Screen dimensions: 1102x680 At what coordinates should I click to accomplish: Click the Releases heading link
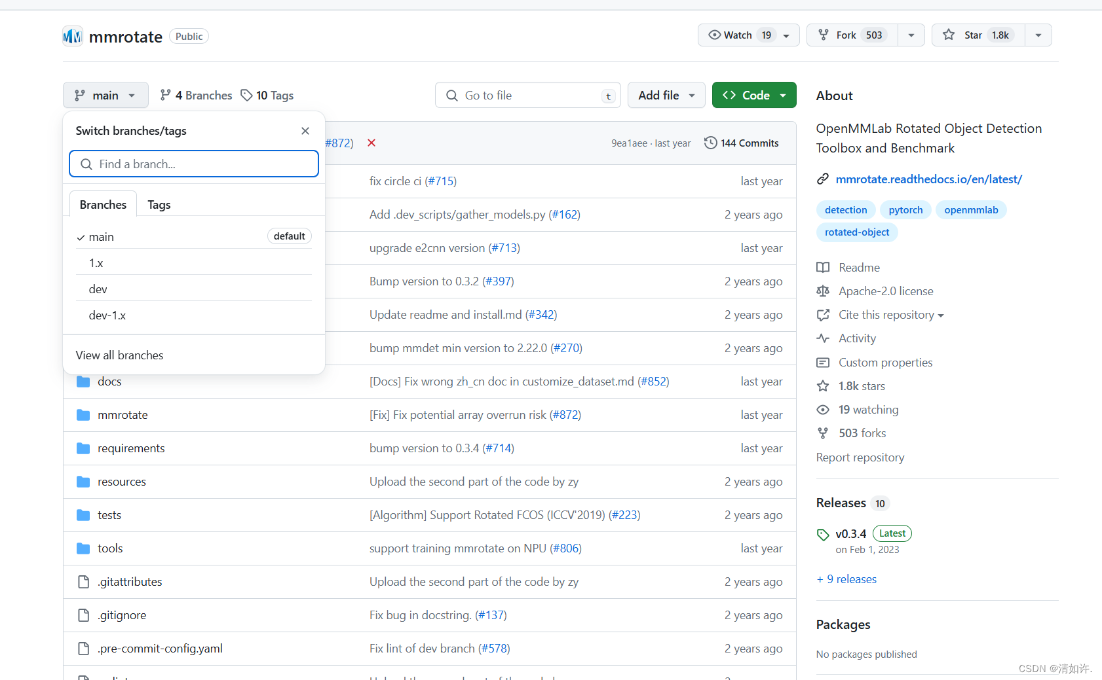841,503
